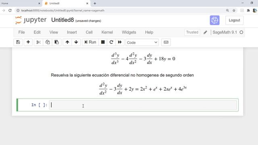Viewport: 258px width, 145px height.
Task: Bookmark this page with star icon
Action: (x=234, y=10)
